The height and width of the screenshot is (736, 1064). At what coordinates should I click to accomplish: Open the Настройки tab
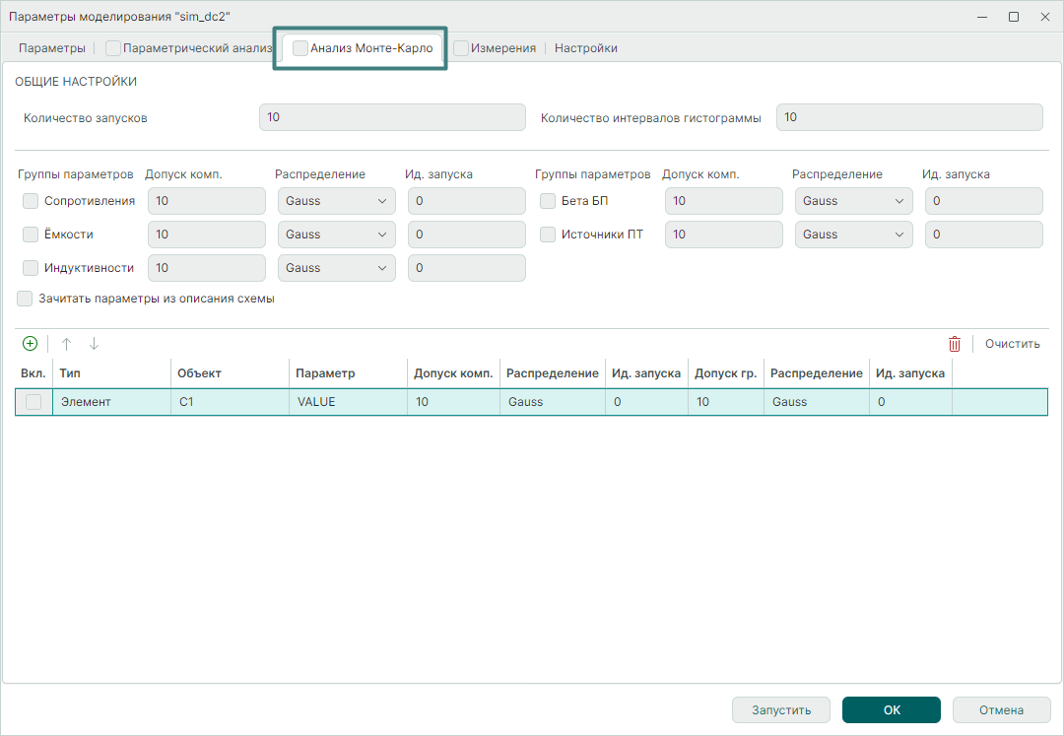585,48
